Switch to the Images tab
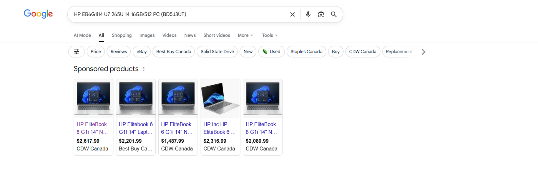This screenshot has height=178, width=538. 147,35
